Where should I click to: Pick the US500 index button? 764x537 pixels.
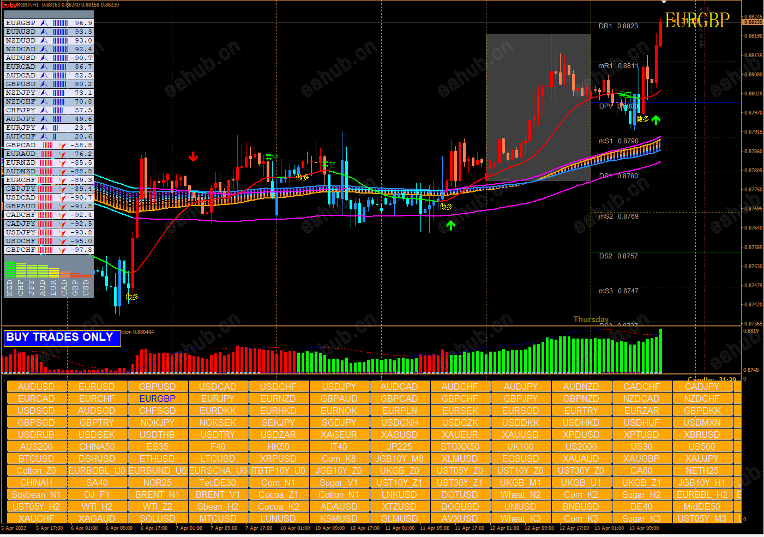[x=702, y=447]
